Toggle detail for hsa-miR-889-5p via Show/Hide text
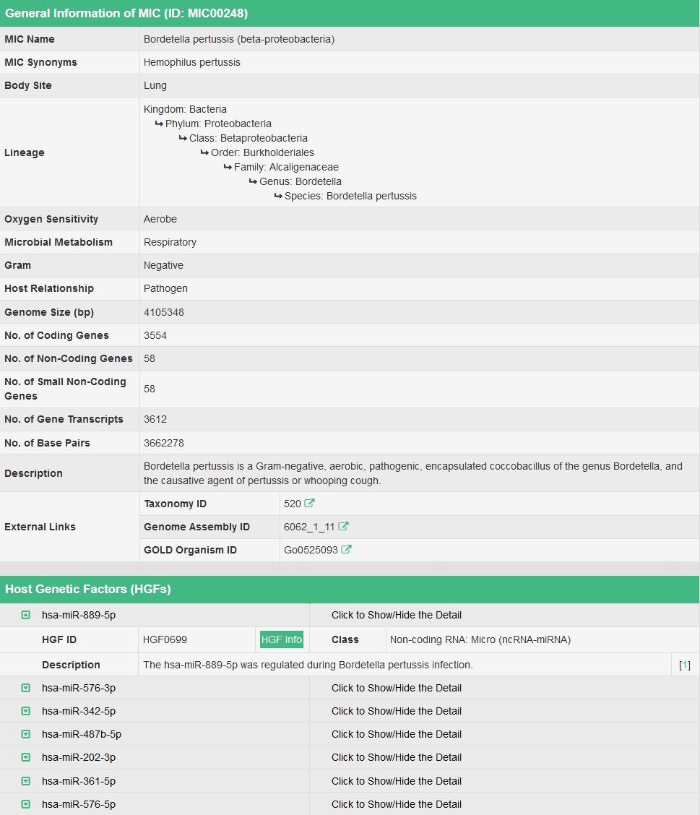 (396, 615)
